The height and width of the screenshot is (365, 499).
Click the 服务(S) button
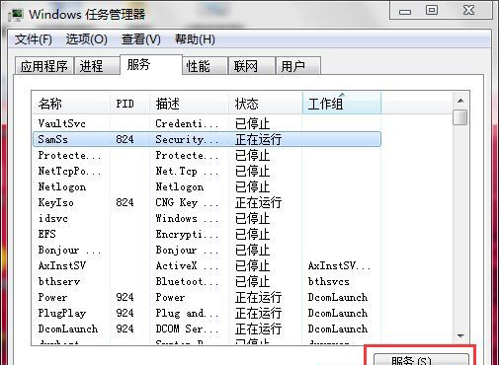click(x=421, y=359)
